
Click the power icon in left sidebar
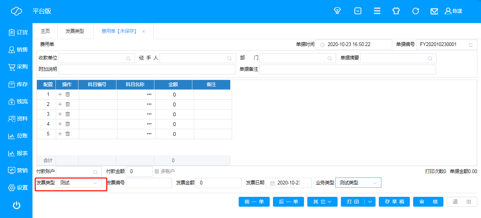[x=16, y=205]
